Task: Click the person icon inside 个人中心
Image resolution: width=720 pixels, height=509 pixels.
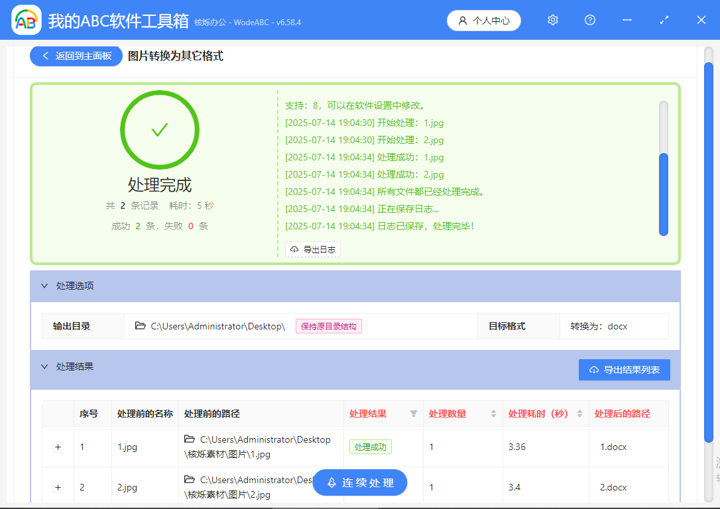Action: click(462, 20)
